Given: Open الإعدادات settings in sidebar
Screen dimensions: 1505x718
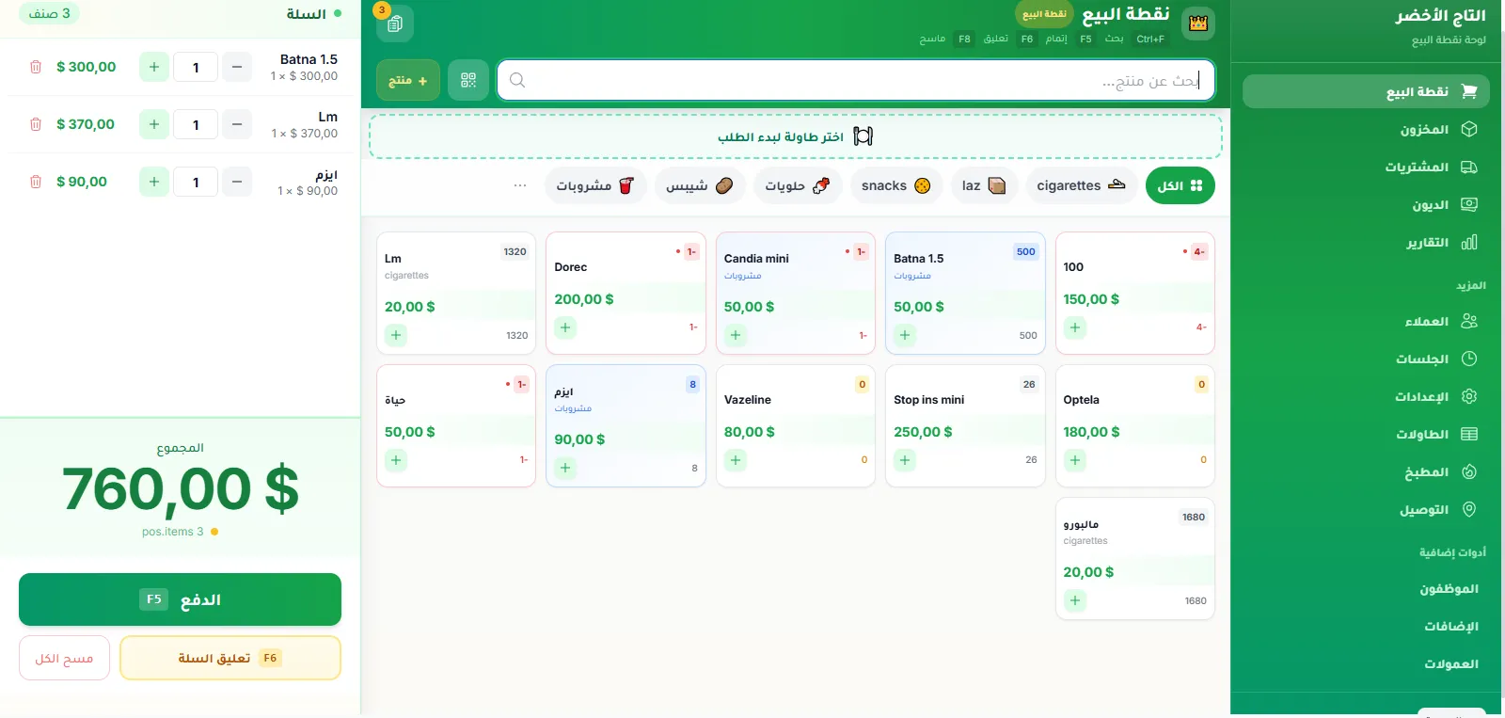Looking at the screenshot, I should point(1366,396).
